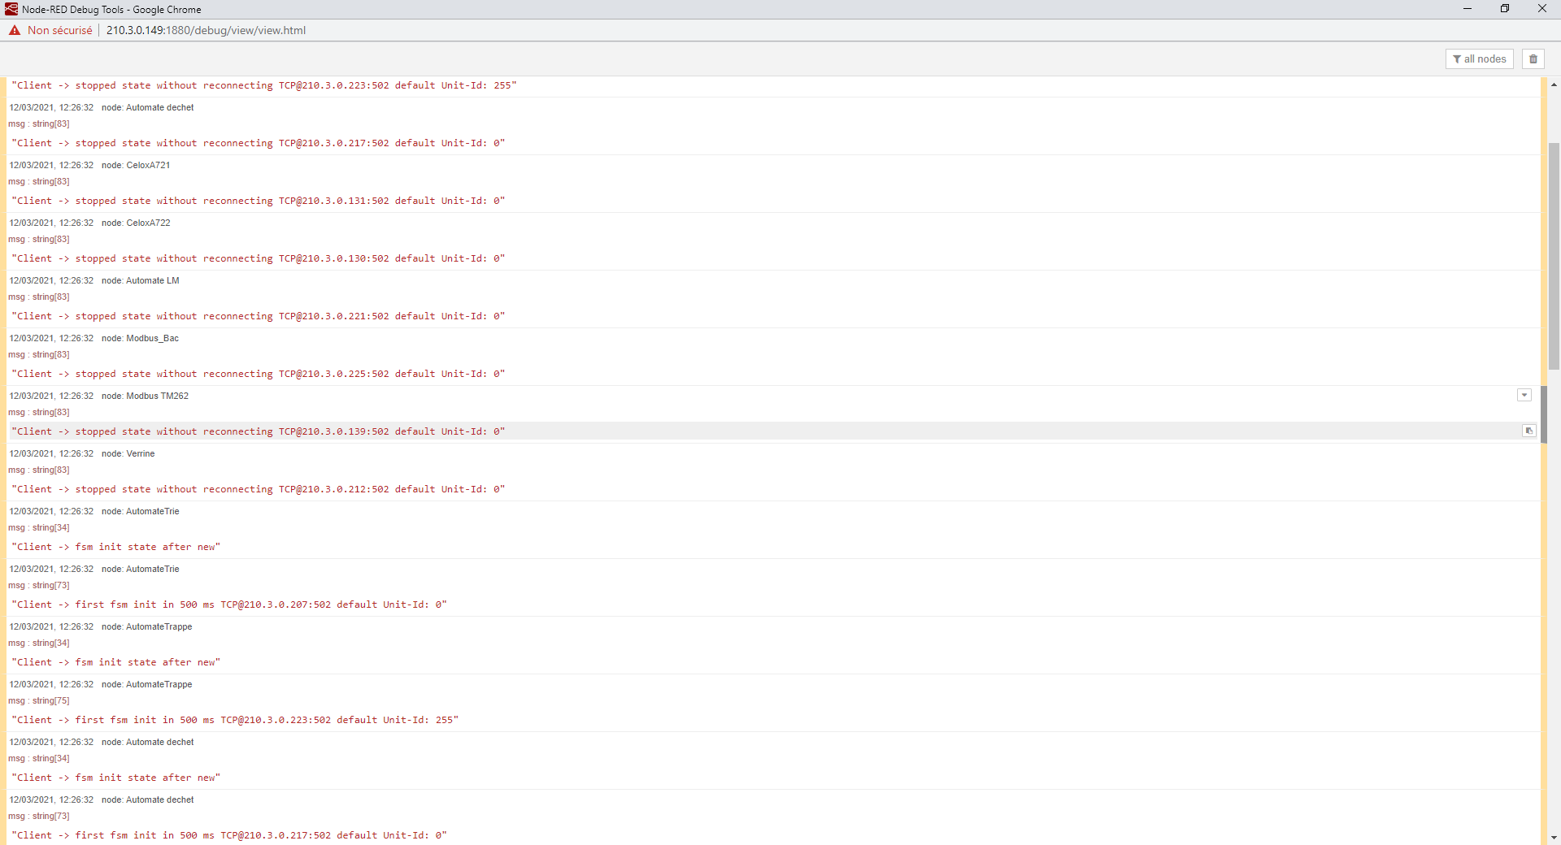Expand msg : string[83] under CeloxA721
1561x845 pixels.
[x=38, y=181]
